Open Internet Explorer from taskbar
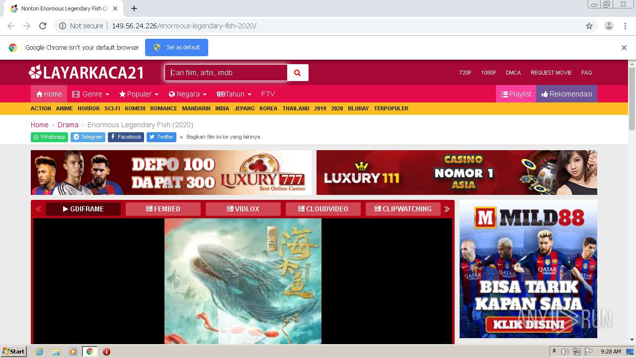The width and height of the screenshot is (636, 358). click(x=39, y=352)
